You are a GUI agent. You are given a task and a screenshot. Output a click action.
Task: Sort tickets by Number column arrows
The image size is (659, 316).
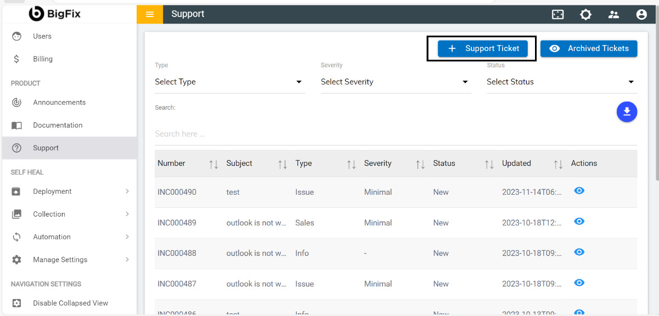click(213, 164)
